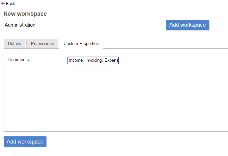228x156 pixels.
Task: Click blank space right of Comments field
Action: 165,60
